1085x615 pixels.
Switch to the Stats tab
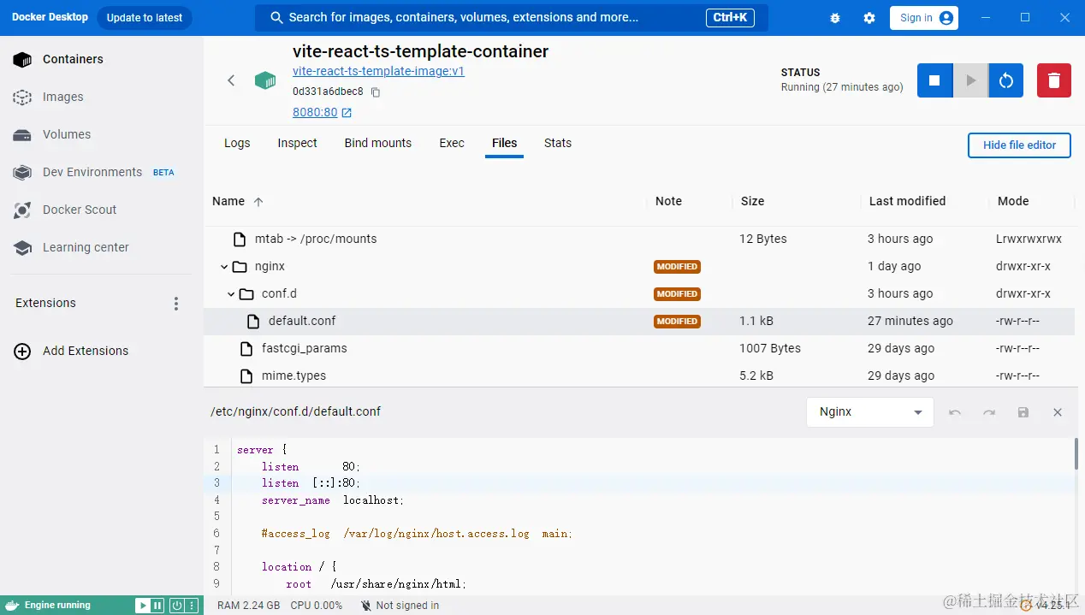tap(558, 143)
